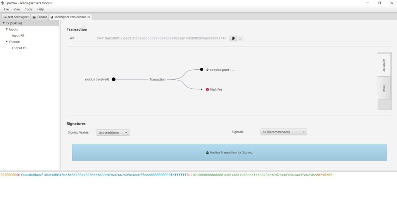Screen dimensions: 397x204
Task: Click the Transaction node label in diagram
Action: 157,79
